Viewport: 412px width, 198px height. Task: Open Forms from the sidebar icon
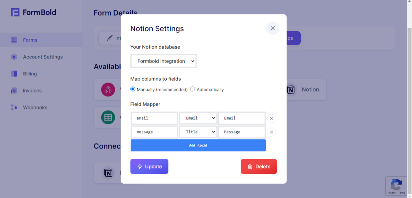14,40
